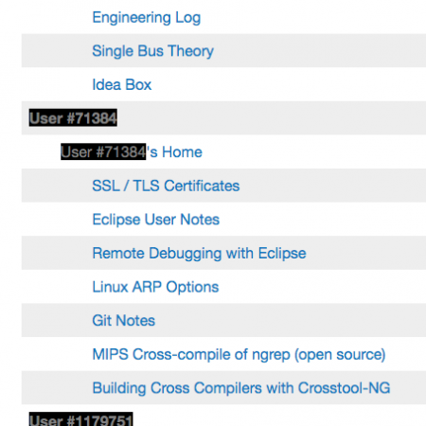The width and height of the screenshot is (426, 426).
Task: Open the Single Bus Theory link
Action: click(153, 51)
